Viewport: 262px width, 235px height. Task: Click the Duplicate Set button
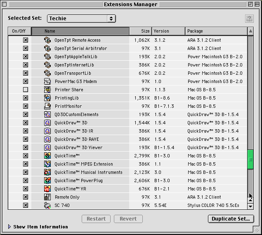[x=231, y=219]
